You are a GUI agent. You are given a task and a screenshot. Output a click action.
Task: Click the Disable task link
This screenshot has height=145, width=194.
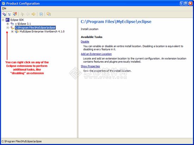click(x=85, y=42)
